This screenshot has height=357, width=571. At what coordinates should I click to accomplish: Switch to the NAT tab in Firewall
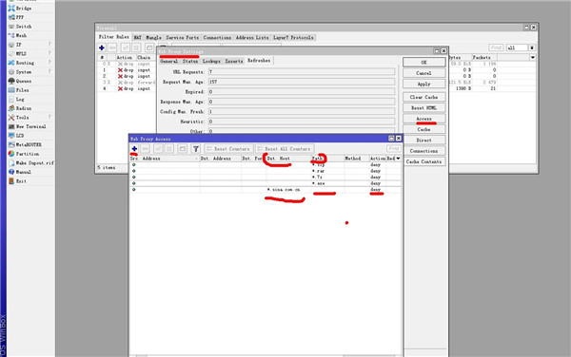[x=137, y=37]
